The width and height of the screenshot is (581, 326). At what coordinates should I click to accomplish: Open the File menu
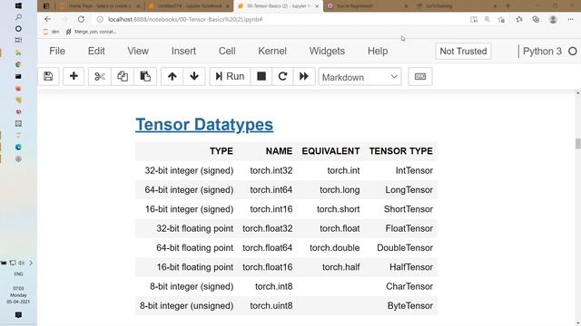[x=57, y=51]
